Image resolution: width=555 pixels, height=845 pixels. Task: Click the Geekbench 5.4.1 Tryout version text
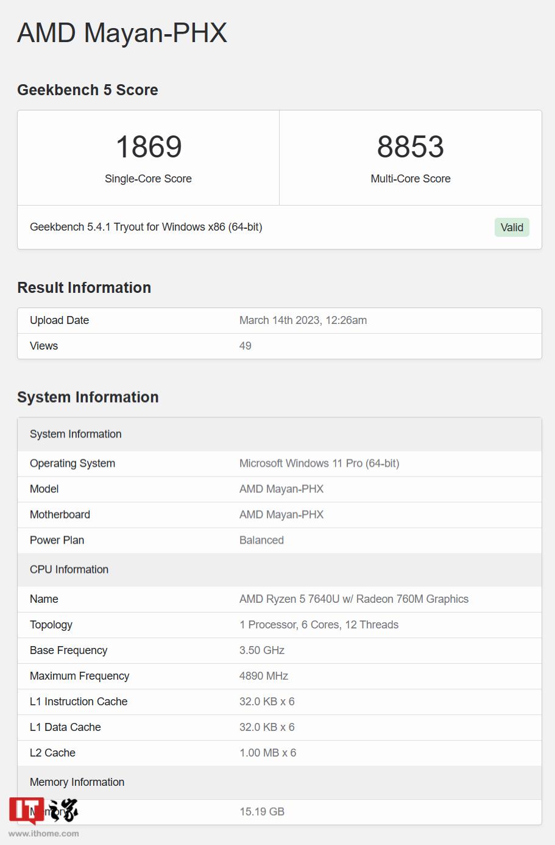[146, 227]
